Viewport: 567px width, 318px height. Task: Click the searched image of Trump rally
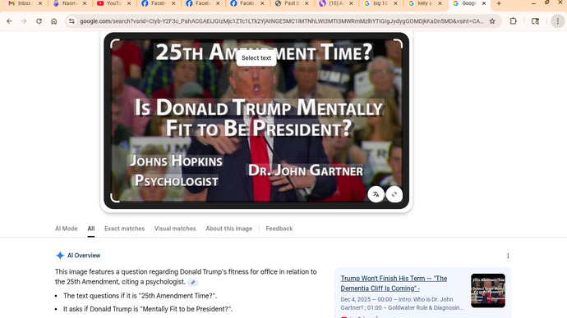[256, 120]
